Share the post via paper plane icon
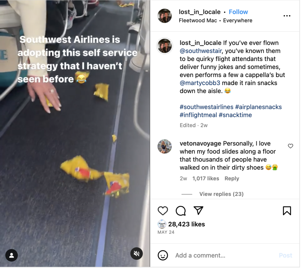The image size is (303, 268). click(198, 211)
